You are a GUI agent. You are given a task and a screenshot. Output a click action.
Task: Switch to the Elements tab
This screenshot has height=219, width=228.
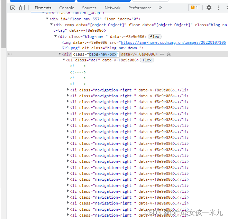tap(43, 8)
